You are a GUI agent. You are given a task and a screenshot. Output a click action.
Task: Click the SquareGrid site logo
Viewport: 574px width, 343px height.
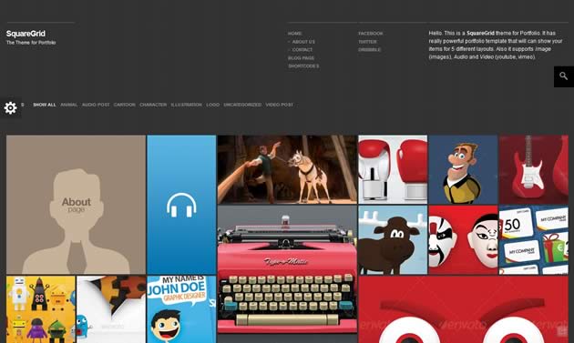[26, 34]
